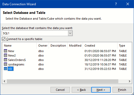The width and height of the screenshot is (134, 95).
Task: Select the table named New
Action: [x=11, y=51]
